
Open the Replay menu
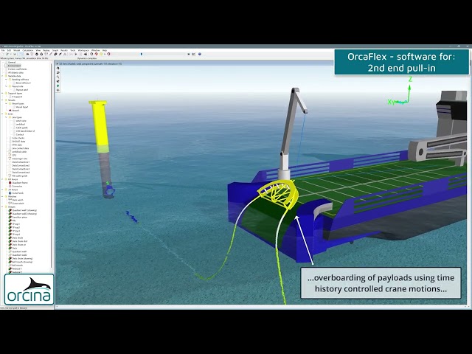coord(46,50)
